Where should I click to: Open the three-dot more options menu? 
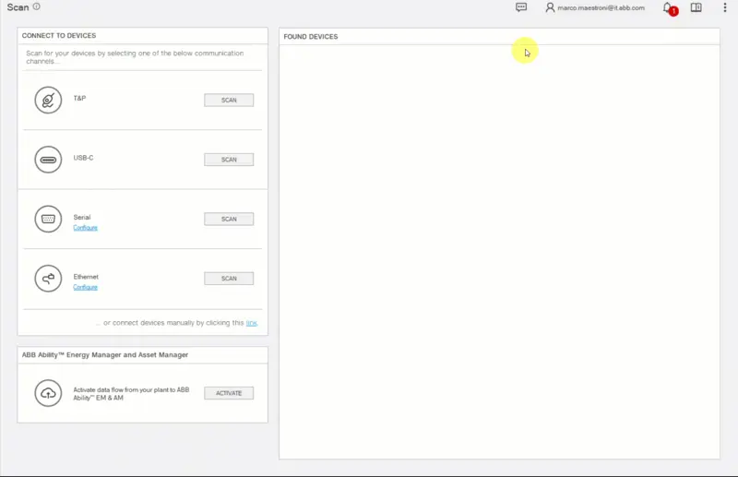pyautogui.click(x=725, y=7)
